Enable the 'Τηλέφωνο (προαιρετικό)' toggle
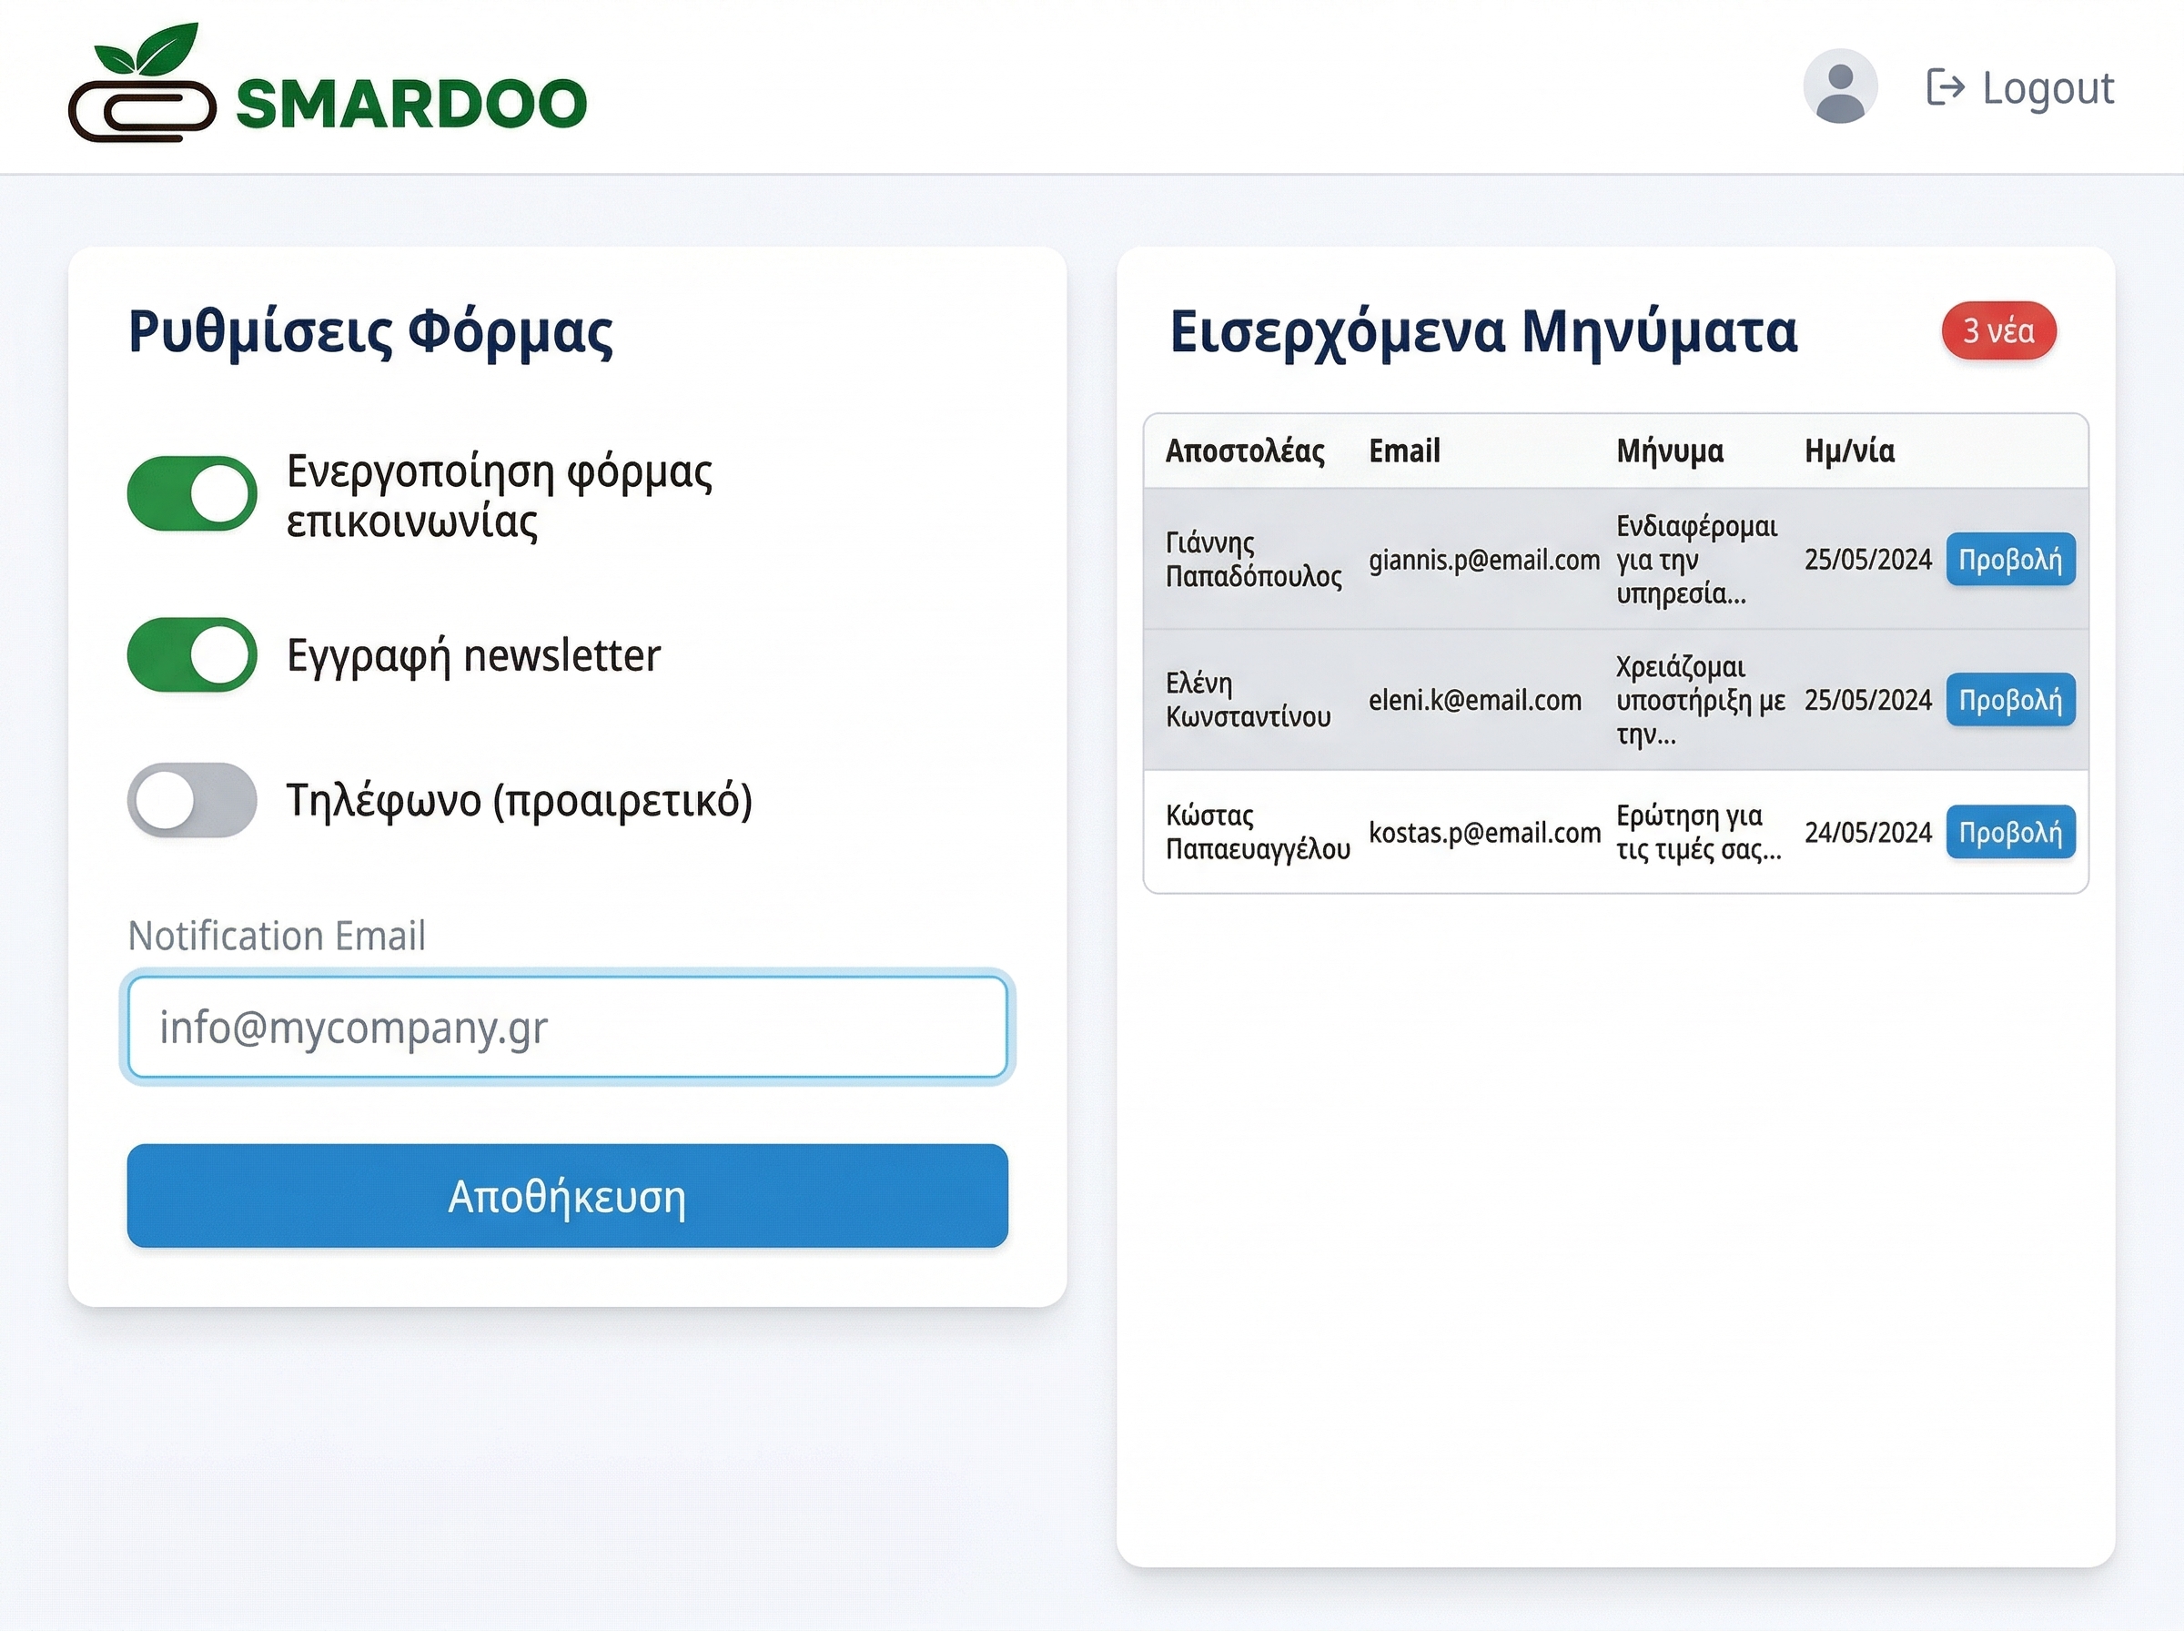This screenshot has width=2184, height=1631. click(x=194, y=802)
